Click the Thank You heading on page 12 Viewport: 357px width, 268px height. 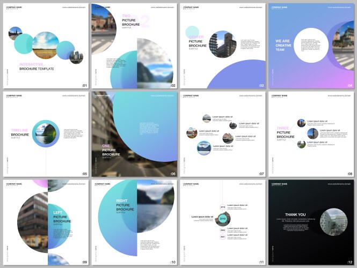click(295, 215)
